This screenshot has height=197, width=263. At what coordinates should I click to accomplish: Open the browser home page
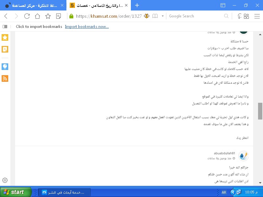click(x=37, y=16)
